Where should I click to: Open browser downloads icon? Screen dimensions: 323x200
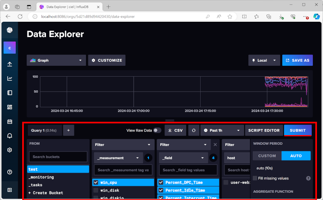click(x=281, y=17)
